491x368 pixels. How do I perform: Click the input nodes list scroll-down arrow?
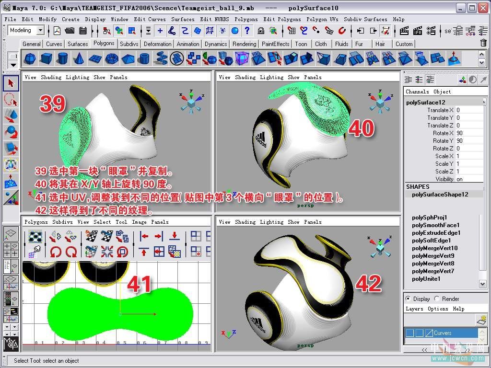click(482, 284)
